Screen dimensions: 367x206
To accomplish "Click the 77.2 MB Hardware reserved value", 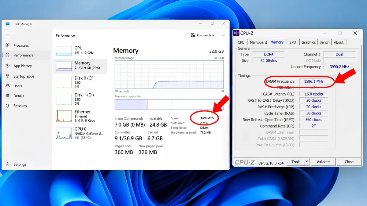I will tap(206, 133).
